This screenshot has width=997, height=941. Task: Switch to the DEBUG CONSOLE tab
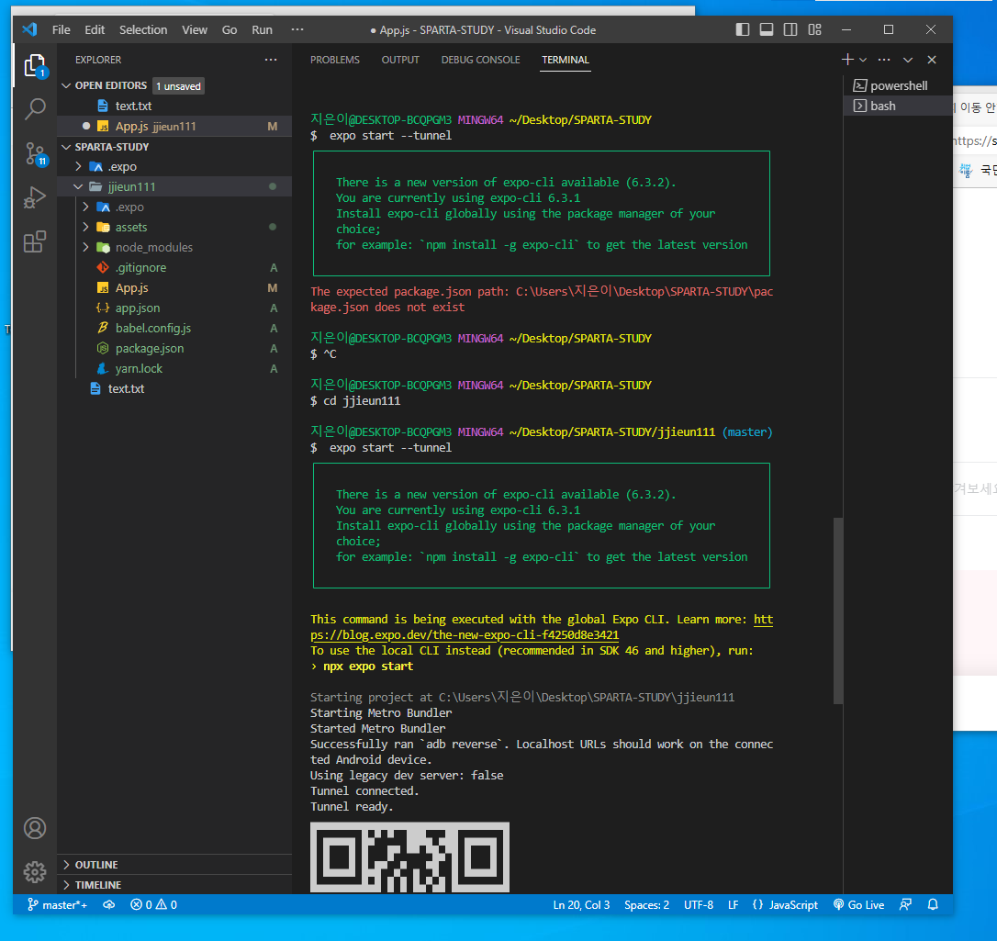tap(481, 60)
